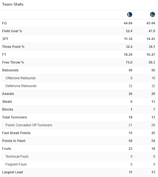Viewport: 158px width, 177px height.
Task: Select the Defensive Rebounds sub-row
Action: click(79, 86)
